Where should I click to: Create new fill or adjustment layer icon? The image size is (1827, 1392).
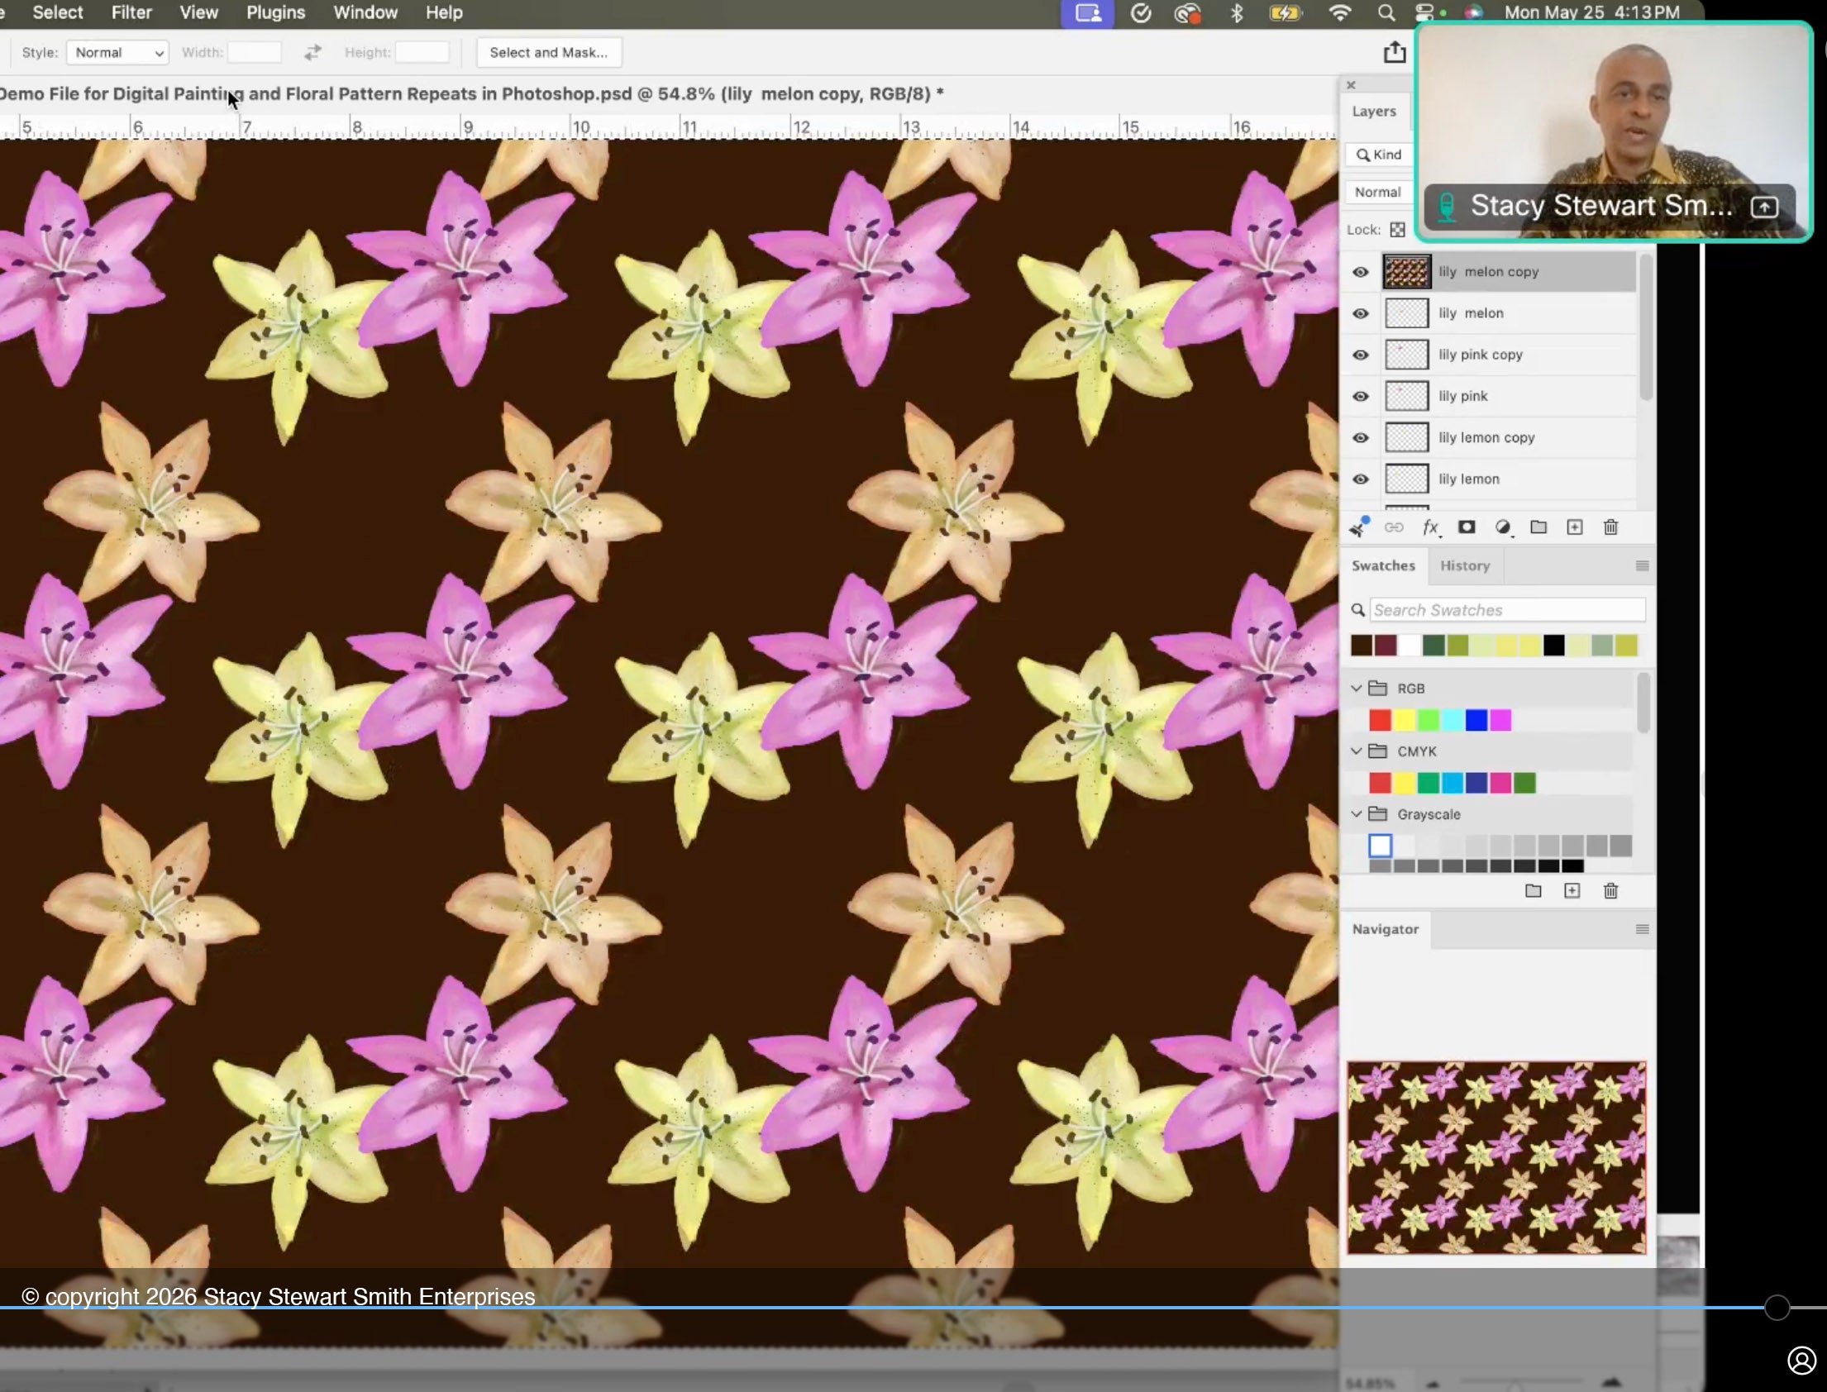(1503, 528)
